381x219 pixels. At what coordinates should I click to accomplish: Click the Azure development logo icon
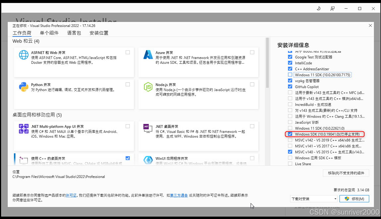click(148, 55)
